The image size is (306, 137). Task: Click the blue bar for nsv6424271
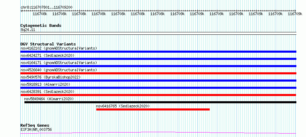point(158,59)
